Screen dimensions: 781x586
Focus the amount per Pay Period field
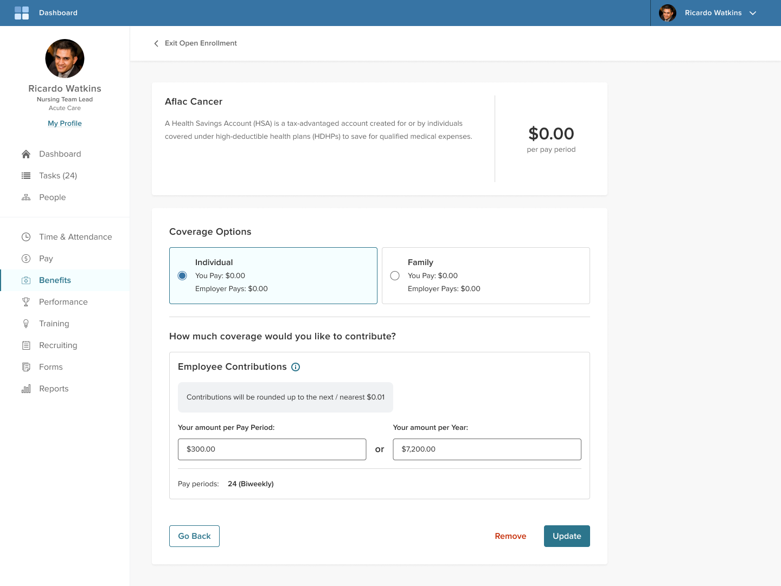(272, 449)
